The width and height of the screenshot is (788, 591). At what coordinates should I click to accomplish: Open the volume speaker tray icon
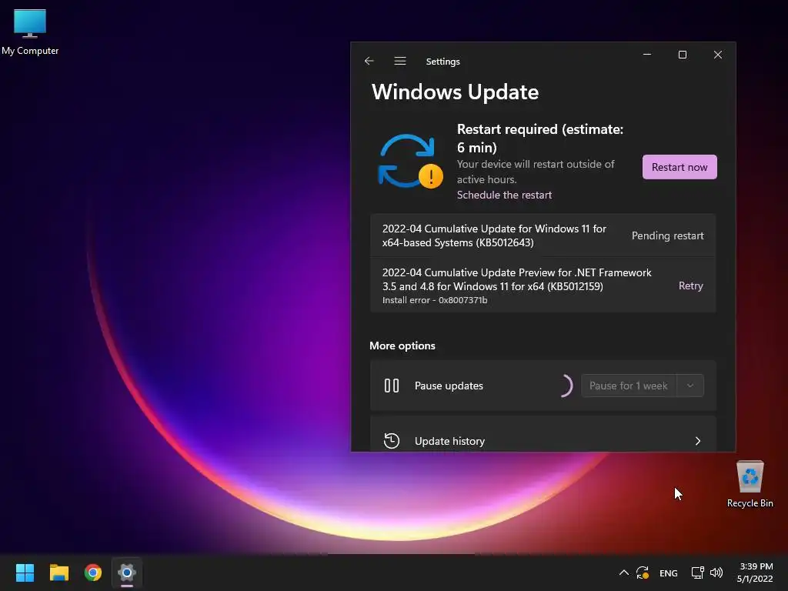716,573
